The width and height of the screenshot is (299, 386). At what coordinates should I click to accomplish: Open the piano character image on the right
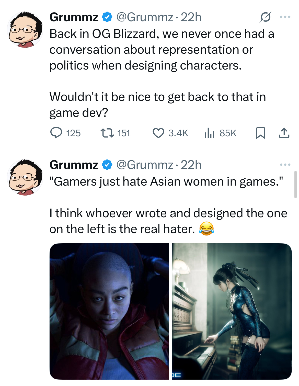click(232, 311)
